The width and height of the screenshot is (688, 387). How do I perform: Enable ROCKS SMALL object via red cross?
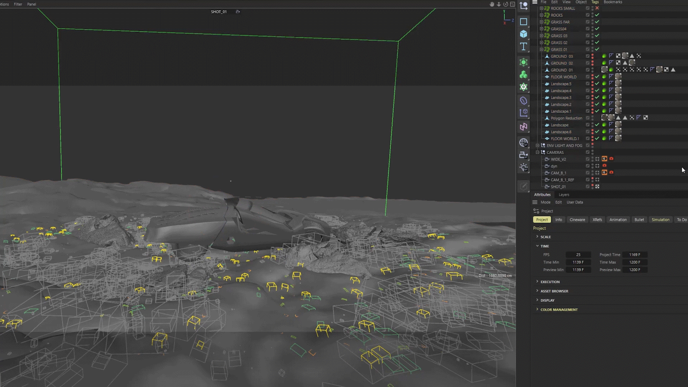[x=597, y=8]
